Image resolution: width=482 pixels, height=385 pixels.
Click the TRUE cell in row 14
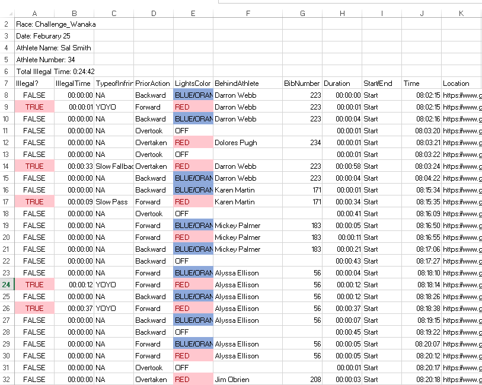tap(34, 166)
